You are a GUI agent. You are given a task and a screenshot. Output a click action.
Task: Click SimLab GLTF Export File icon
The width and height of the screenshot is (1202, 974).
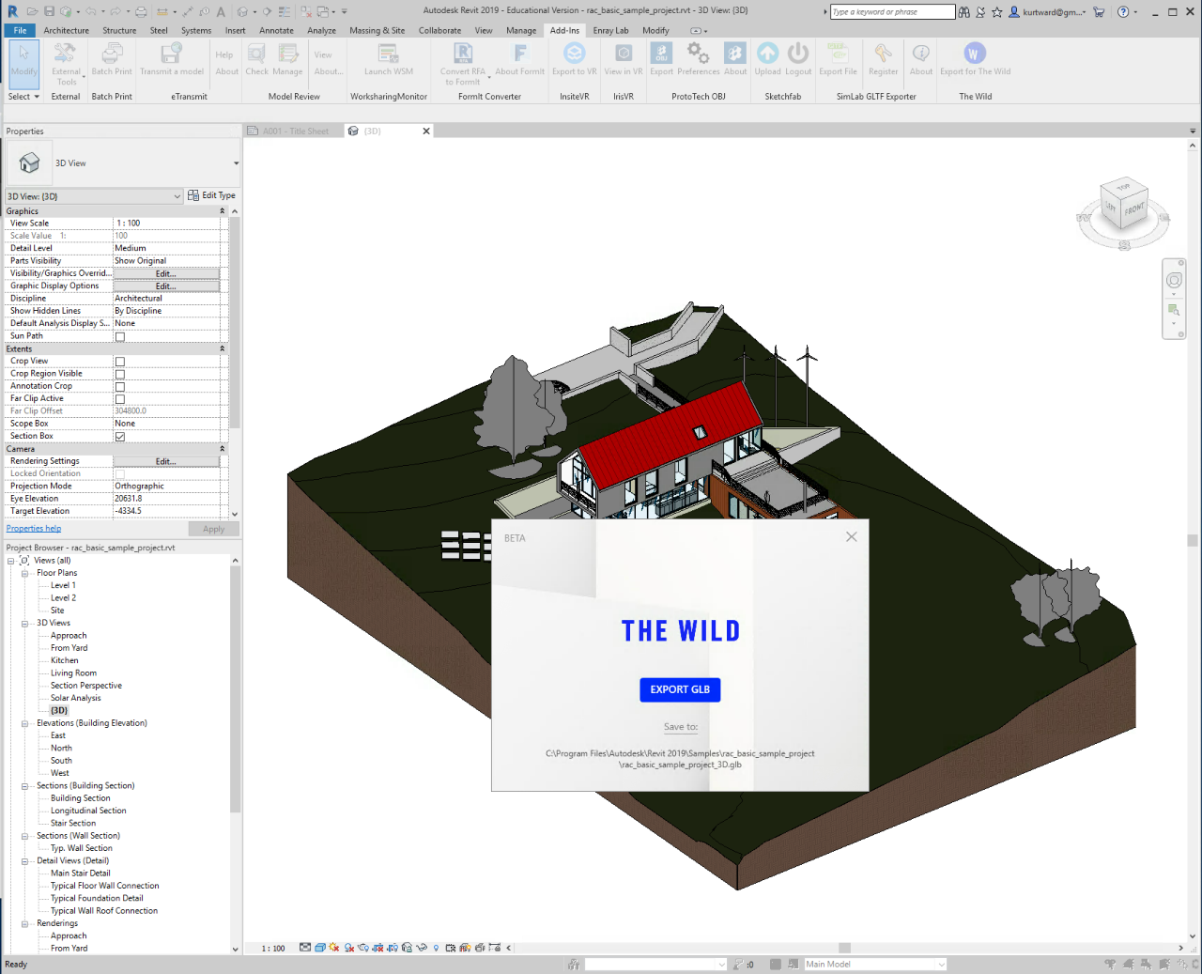838,54
